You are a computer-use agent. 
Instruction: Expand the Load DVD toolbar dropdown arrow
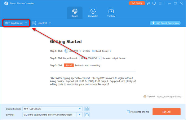coord(50,23)
